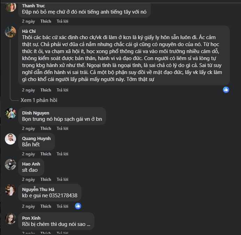Screen dimensions: 241x235
Task: Open Thanh Truc's profile picture
Action: [10, 7]
